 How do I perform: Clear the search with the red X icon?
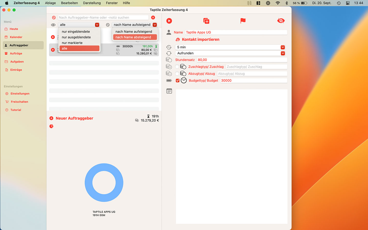click(153, 18)
